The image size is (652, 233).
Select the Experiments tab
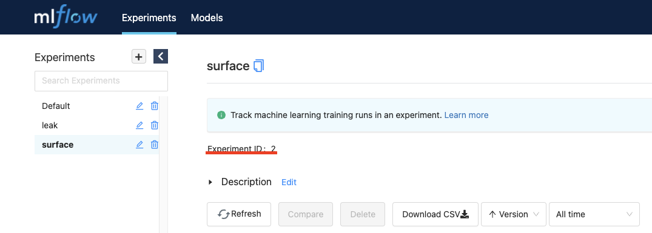coord(149,18)
